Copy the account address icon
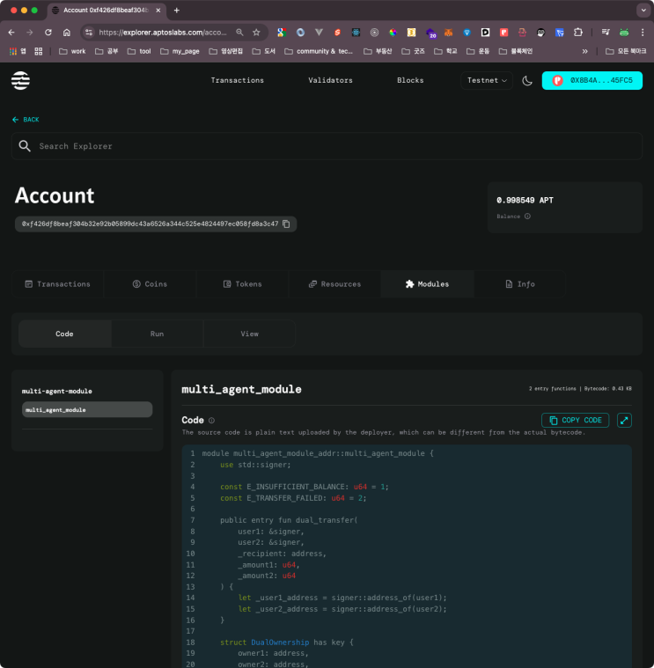 [286, 224]
